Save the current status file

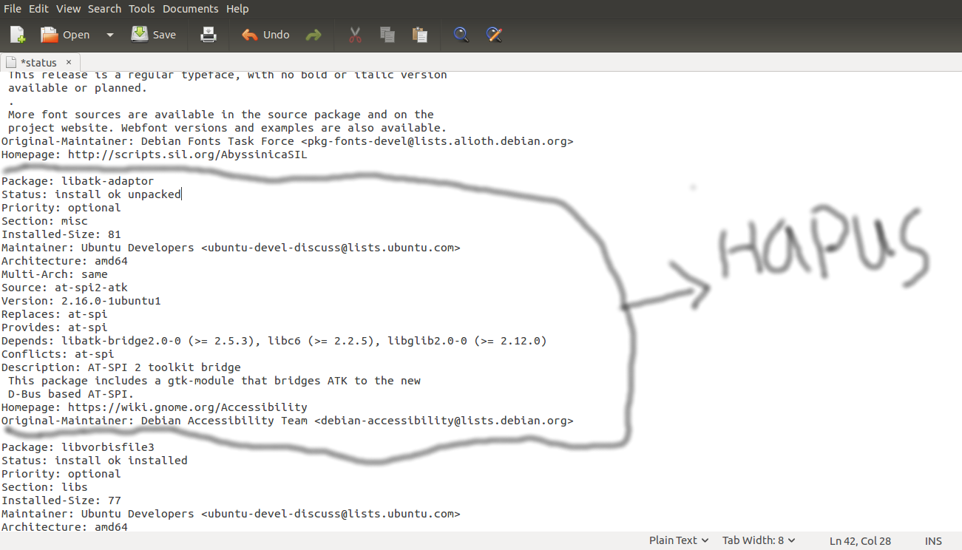pyautogui.click(x=154, y=35)
